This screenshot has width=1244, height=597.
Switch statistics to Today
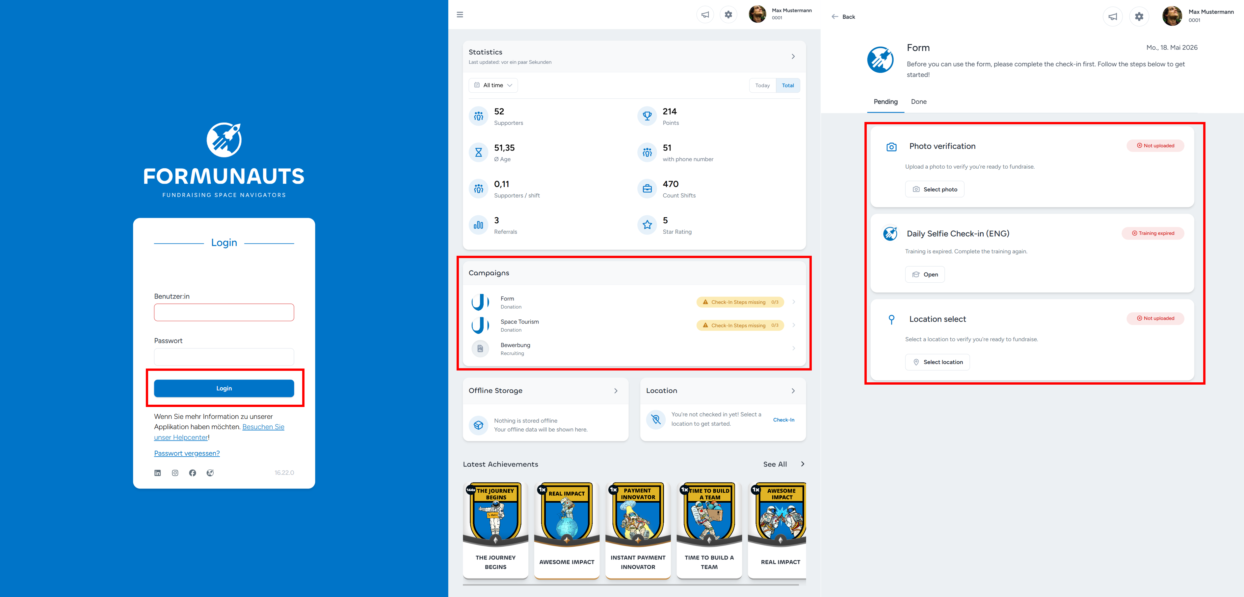[x=762, y=85]
